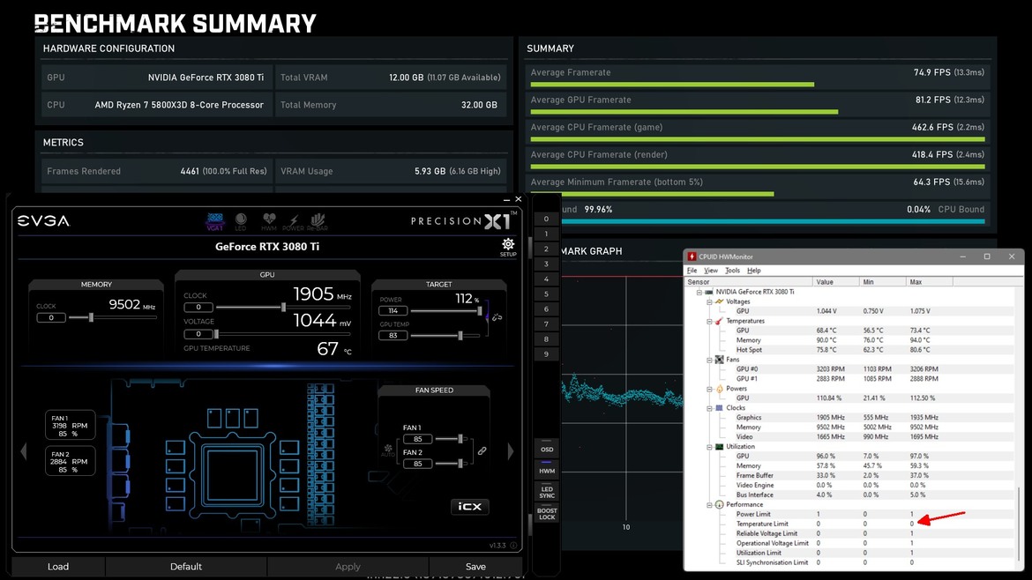Viewport: 1032px width, 580px height.
Task: Open the LED section icon in Precision X1
Action: click(x=240, y=221)
